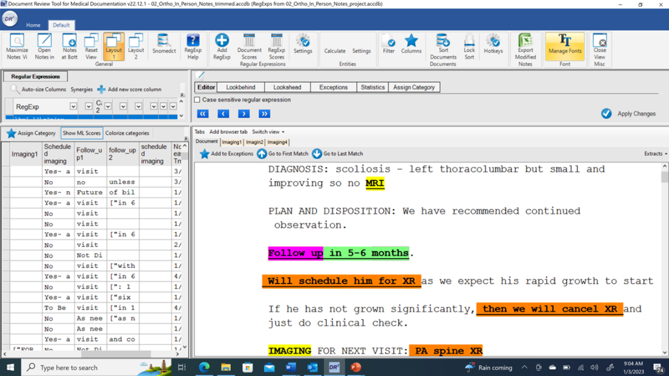Toggle Layout 1 in the ribbon
Image resolution: width=669 pixels, height=376 pixels.
(x=113, y=45)
